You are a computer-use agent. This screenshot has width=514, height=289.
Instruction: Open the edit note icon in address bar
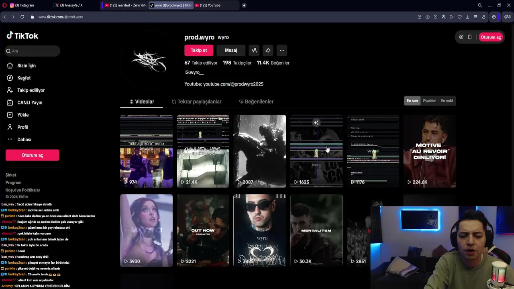click(420, 17)
